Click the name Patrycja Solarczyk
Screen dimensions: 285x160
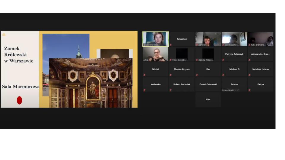234,54
